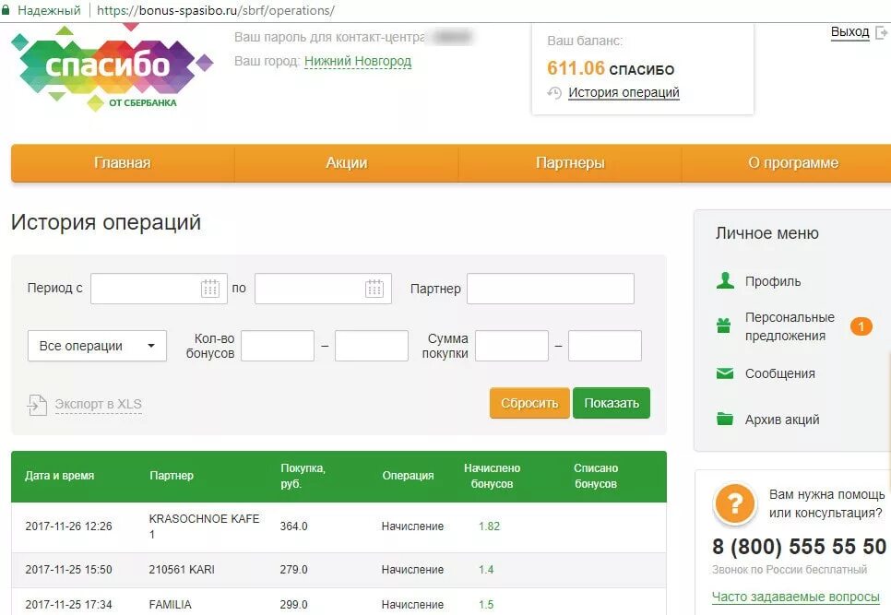Click date 2017-11-26 12:26
This screenshot has height=615, width=891.
point(69,526)
